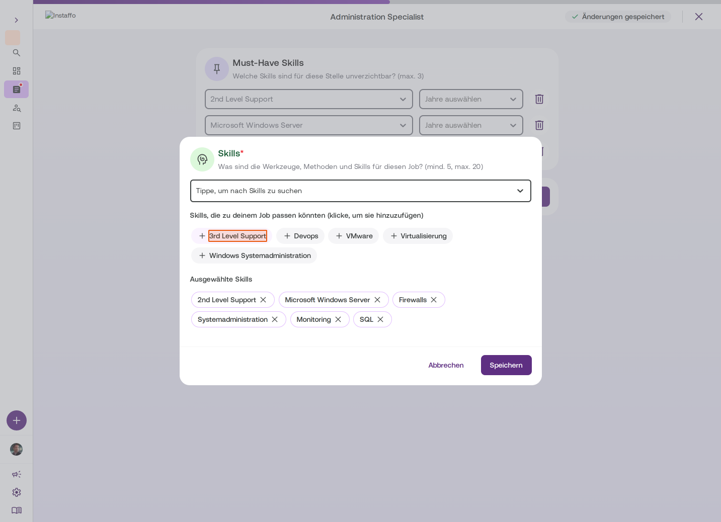The image size is (721, 522).
Task: Open the search icon in the sidebar
Action: (x=17, y=53)
